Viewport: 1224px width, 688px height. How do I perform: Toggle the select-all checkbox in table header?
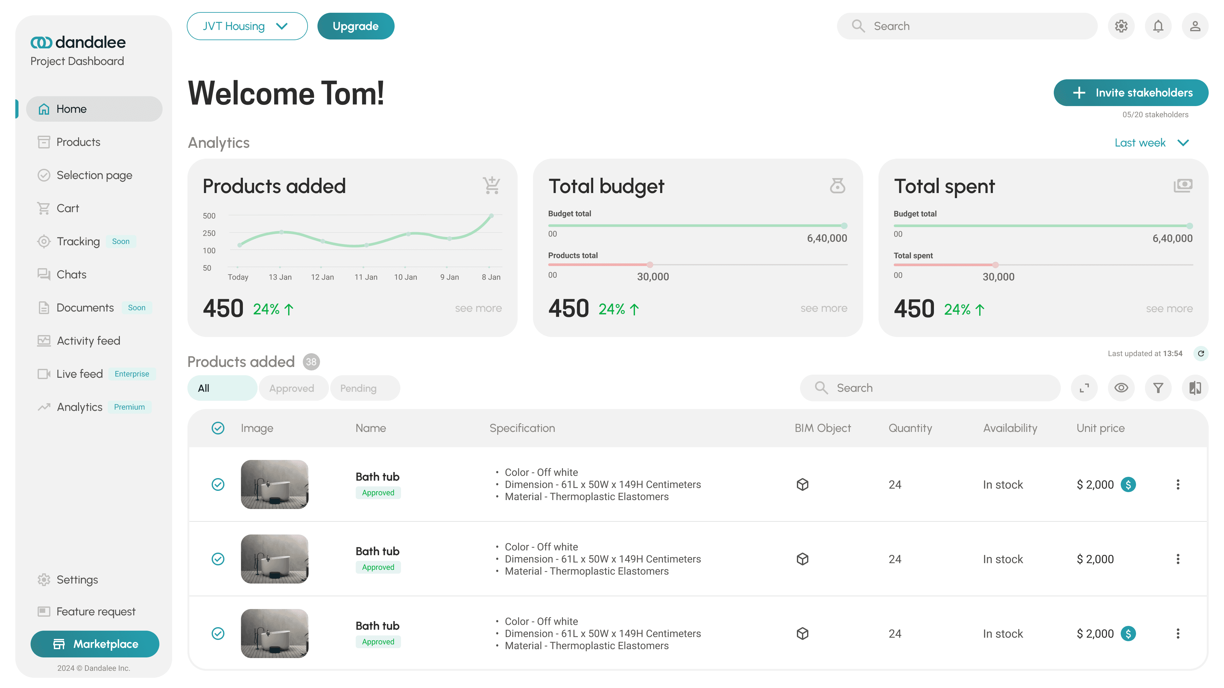click(218, 428)
